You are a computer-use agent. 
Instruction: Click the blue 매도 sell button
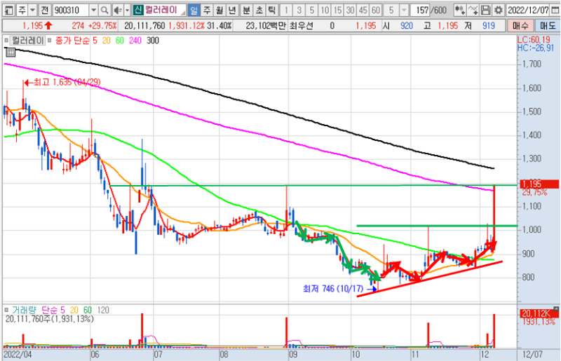[x=547, y=26]
